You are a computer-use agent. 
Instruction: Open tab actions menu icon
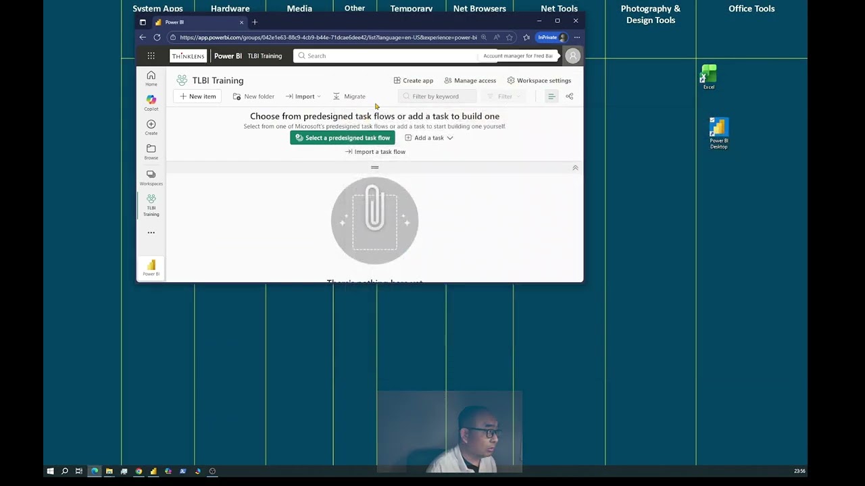(x=143, y=22)
